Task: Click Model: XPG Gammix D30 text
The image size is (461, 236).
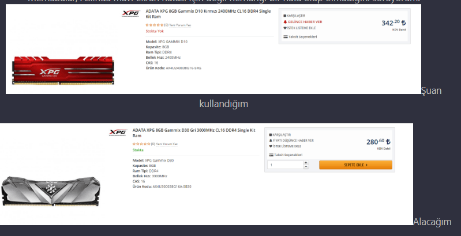Action: coord(153,161)
